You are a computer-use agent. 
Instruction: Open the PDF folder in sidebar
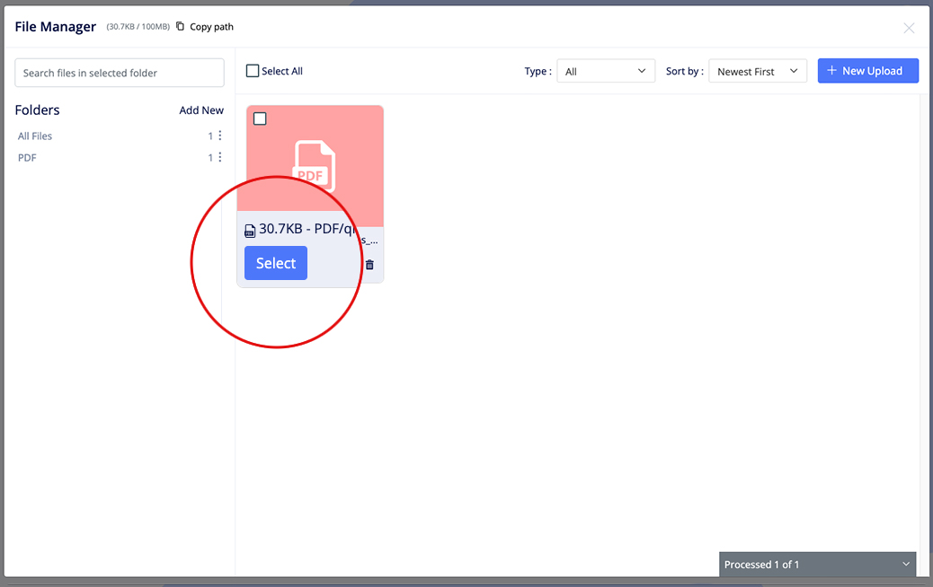(27, 158)
